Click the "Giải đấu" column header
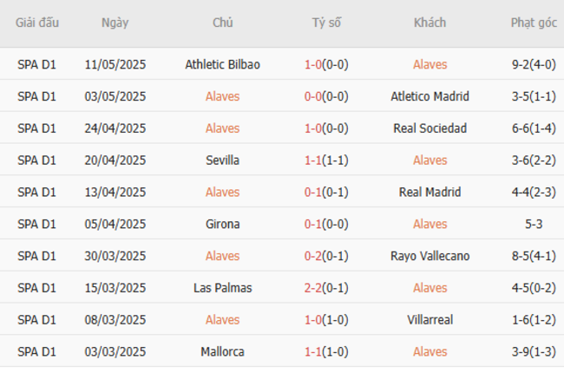This screenshot has width=564, height=373. point(37,23)
